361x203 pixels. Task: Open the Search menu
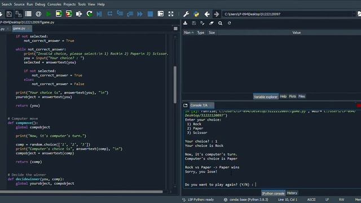point(7,4)
